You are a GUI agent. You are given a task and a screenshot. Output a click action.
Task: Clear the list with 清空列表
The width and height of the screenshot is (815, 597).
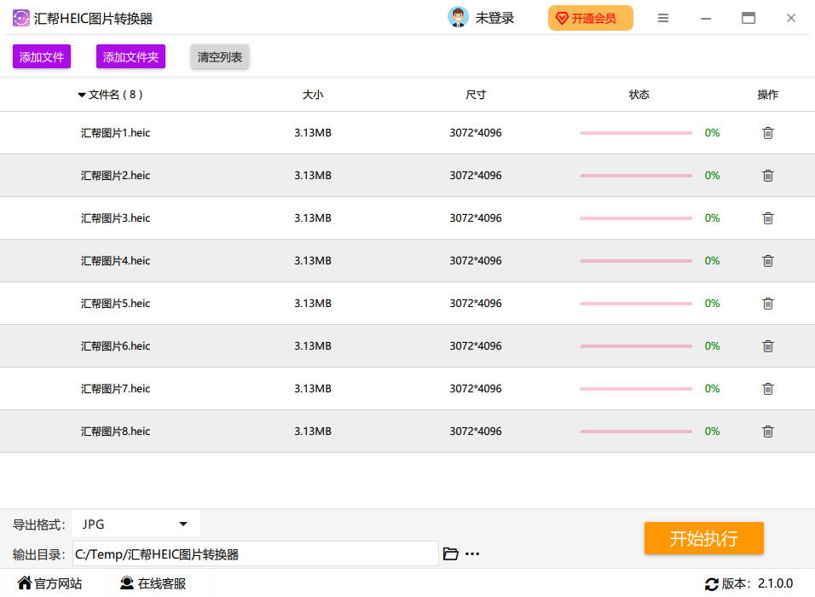point(220,57)
